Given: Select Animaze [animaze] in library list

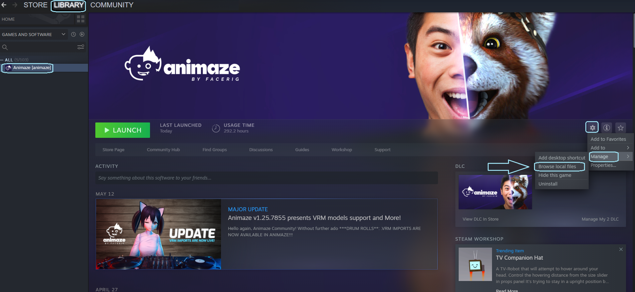Looking at the screenshot, I should (x=32, y=68).
